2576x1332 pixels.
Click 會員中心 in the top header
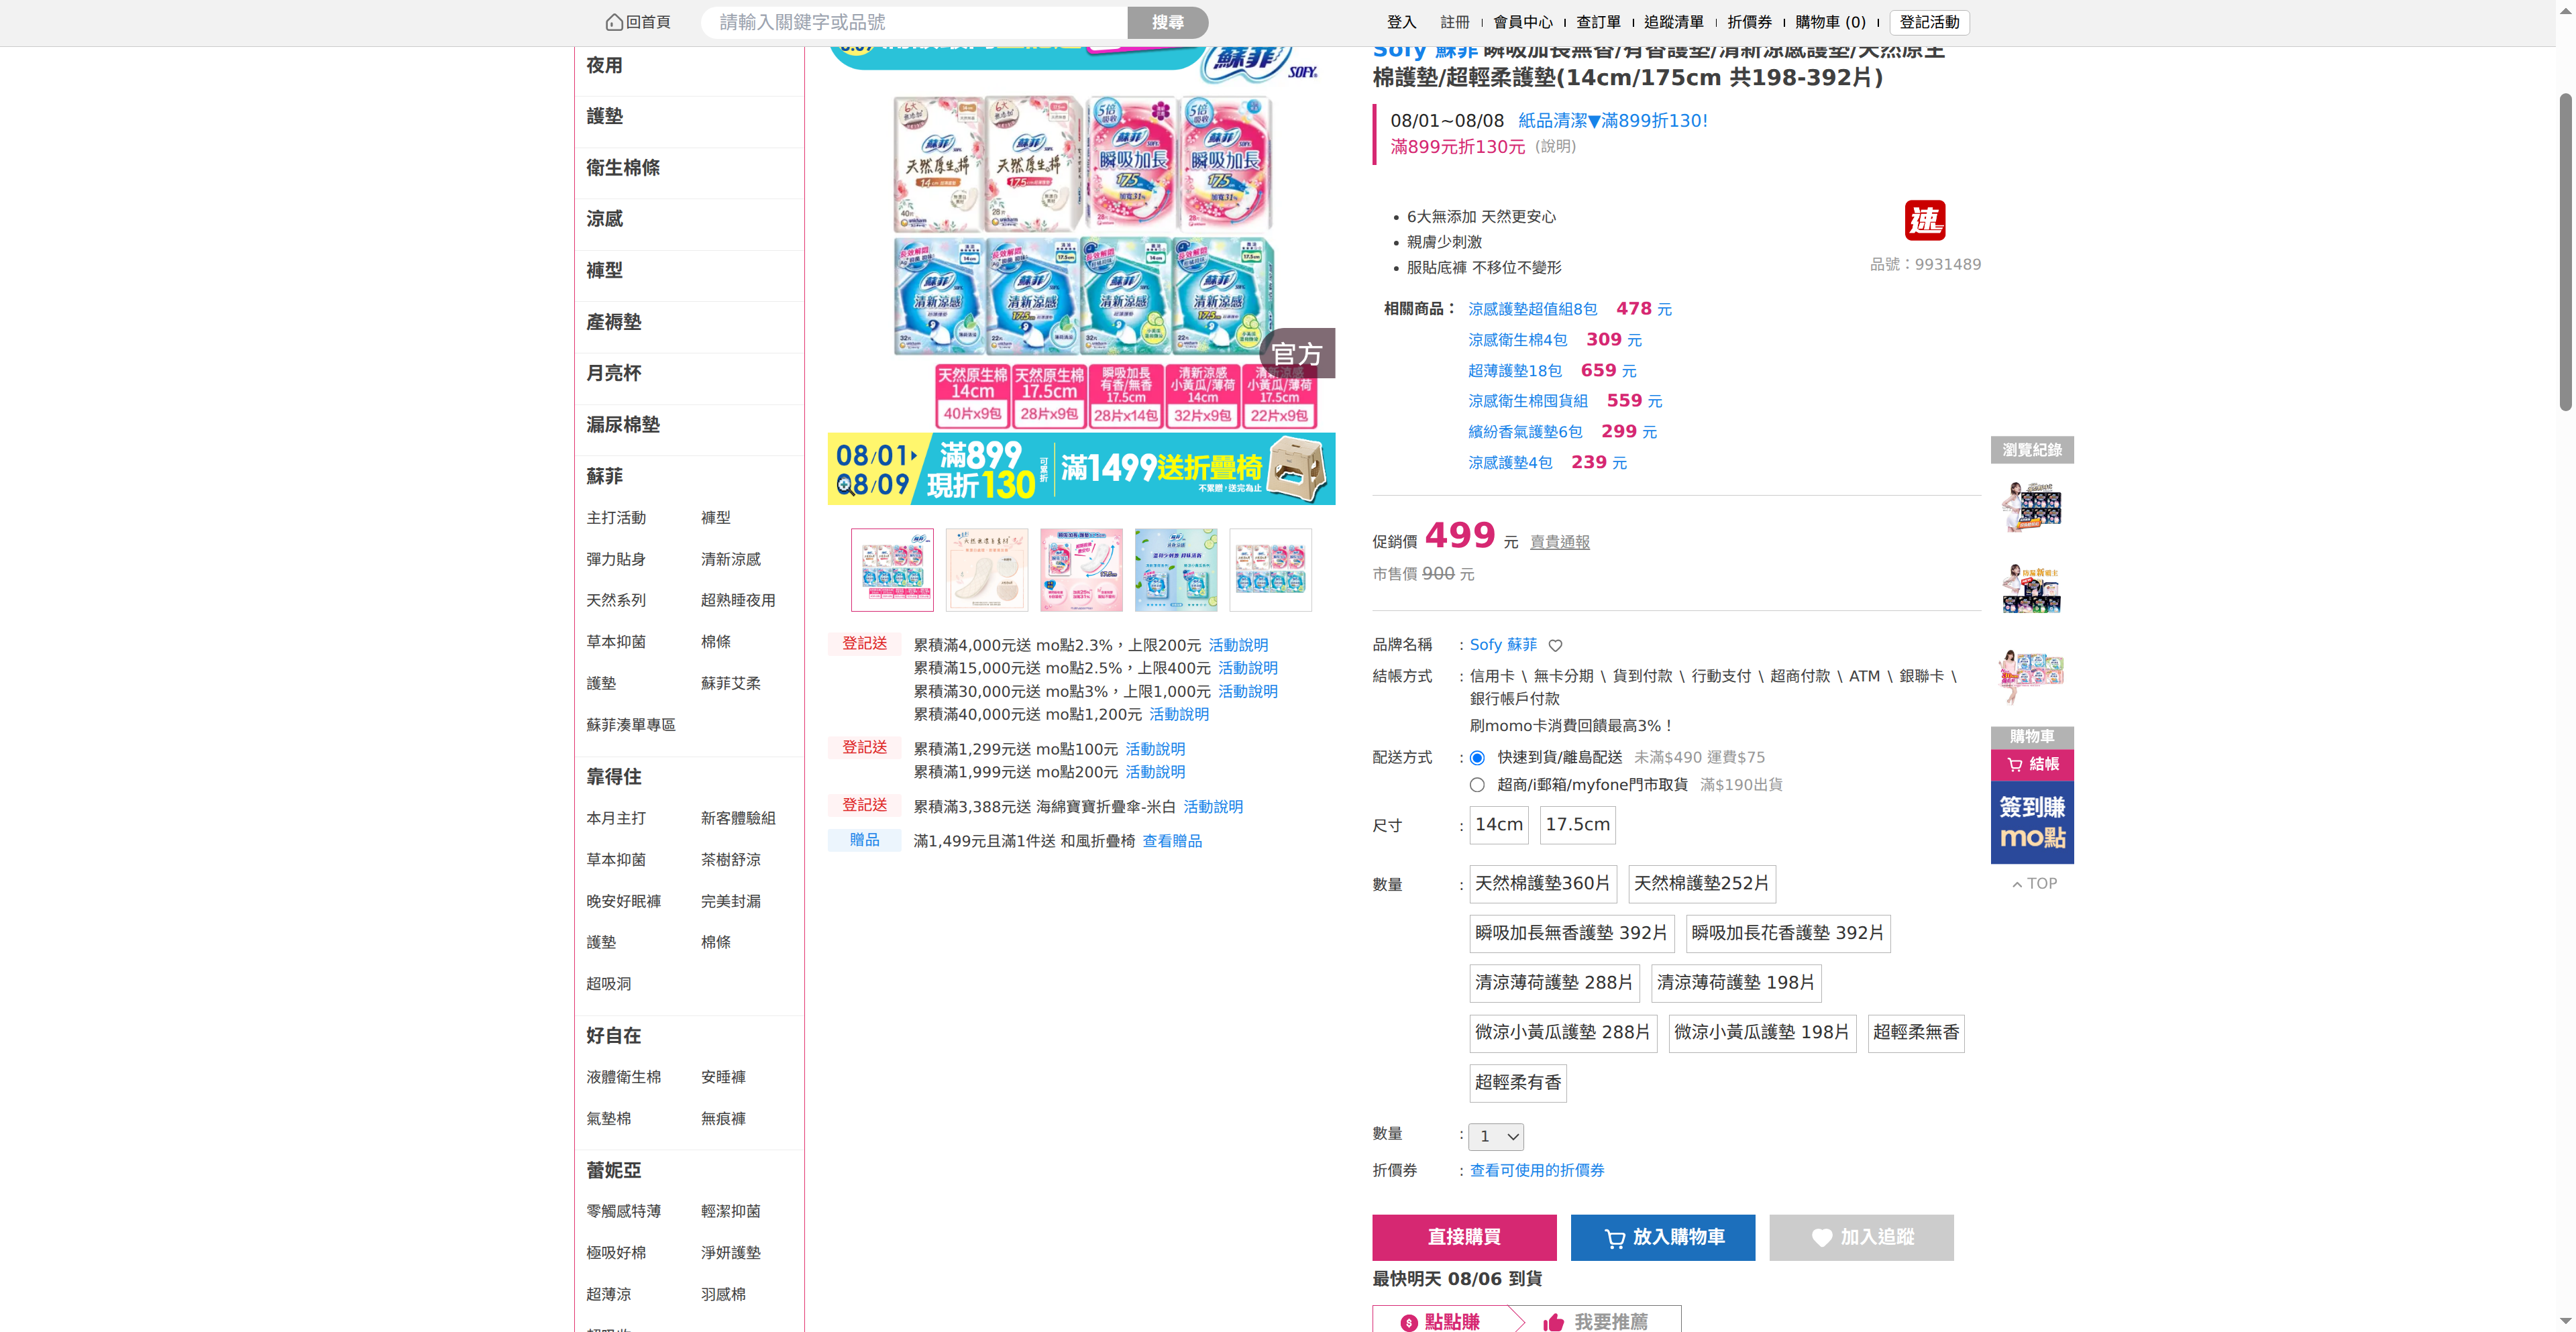pos(1523,23)
